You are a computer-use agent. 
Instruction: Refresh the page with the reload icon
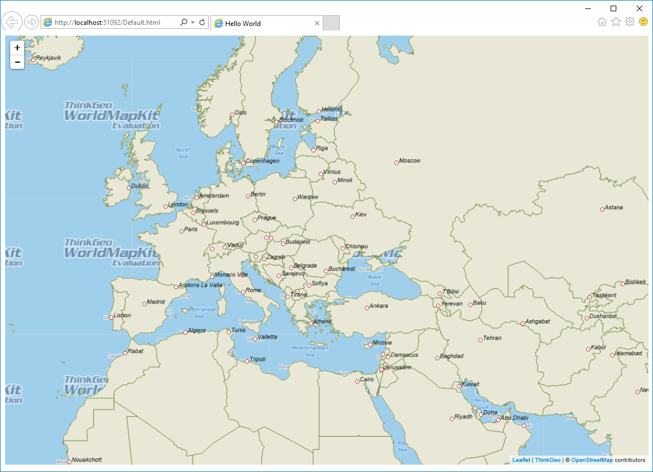(x=202, y=23)
